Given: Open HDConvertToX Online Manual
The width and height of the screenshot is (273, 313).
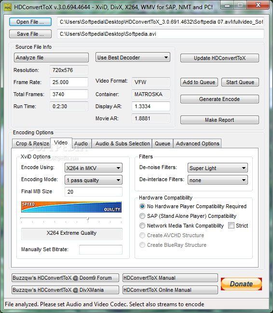Looking at the screenshot, I should click(170, 290).
